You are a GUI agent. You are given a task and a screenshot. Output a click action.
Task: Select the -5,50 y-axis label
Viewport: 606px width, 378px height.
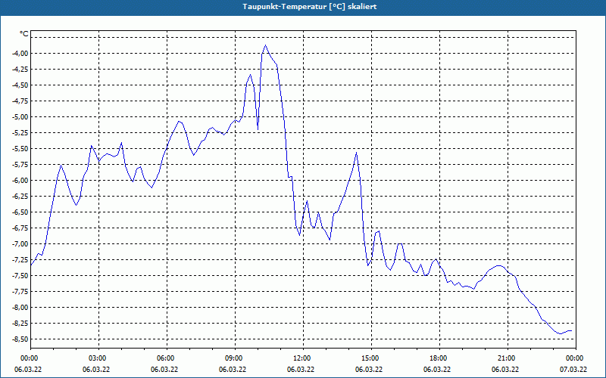pos(20,148)
